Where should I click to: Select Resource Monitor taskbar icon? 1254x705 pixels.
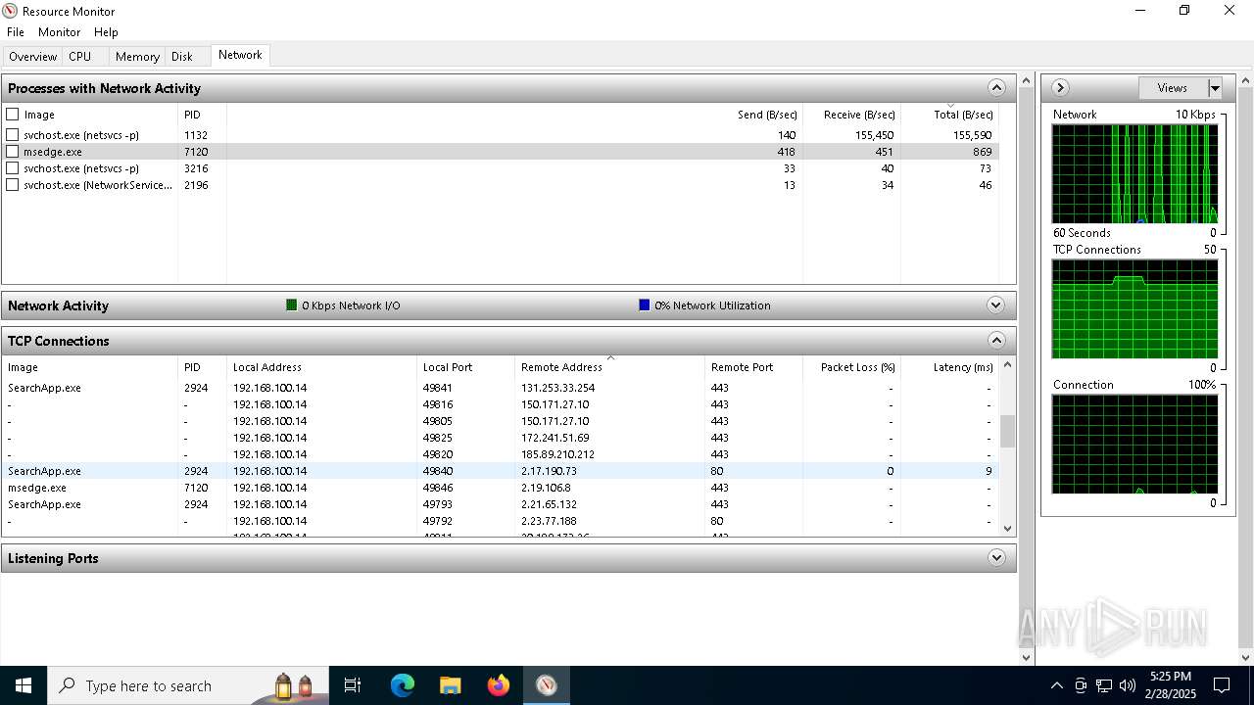(x=546, y=685)
